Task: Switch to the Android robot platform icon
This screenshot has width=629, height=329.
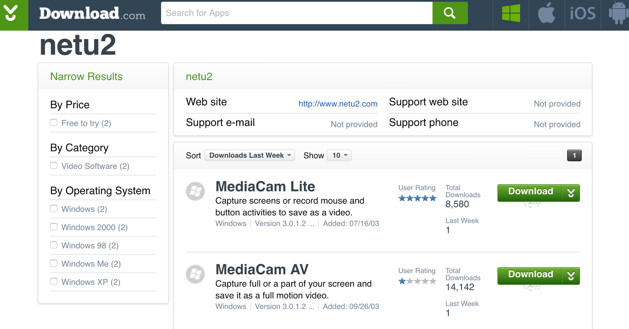Action: tap(619, 13)
